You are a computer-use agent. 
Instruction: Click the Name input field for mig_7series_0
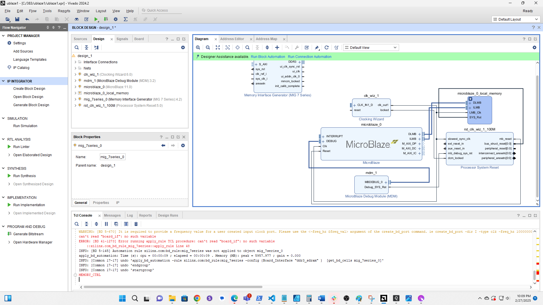pos(112,157)
